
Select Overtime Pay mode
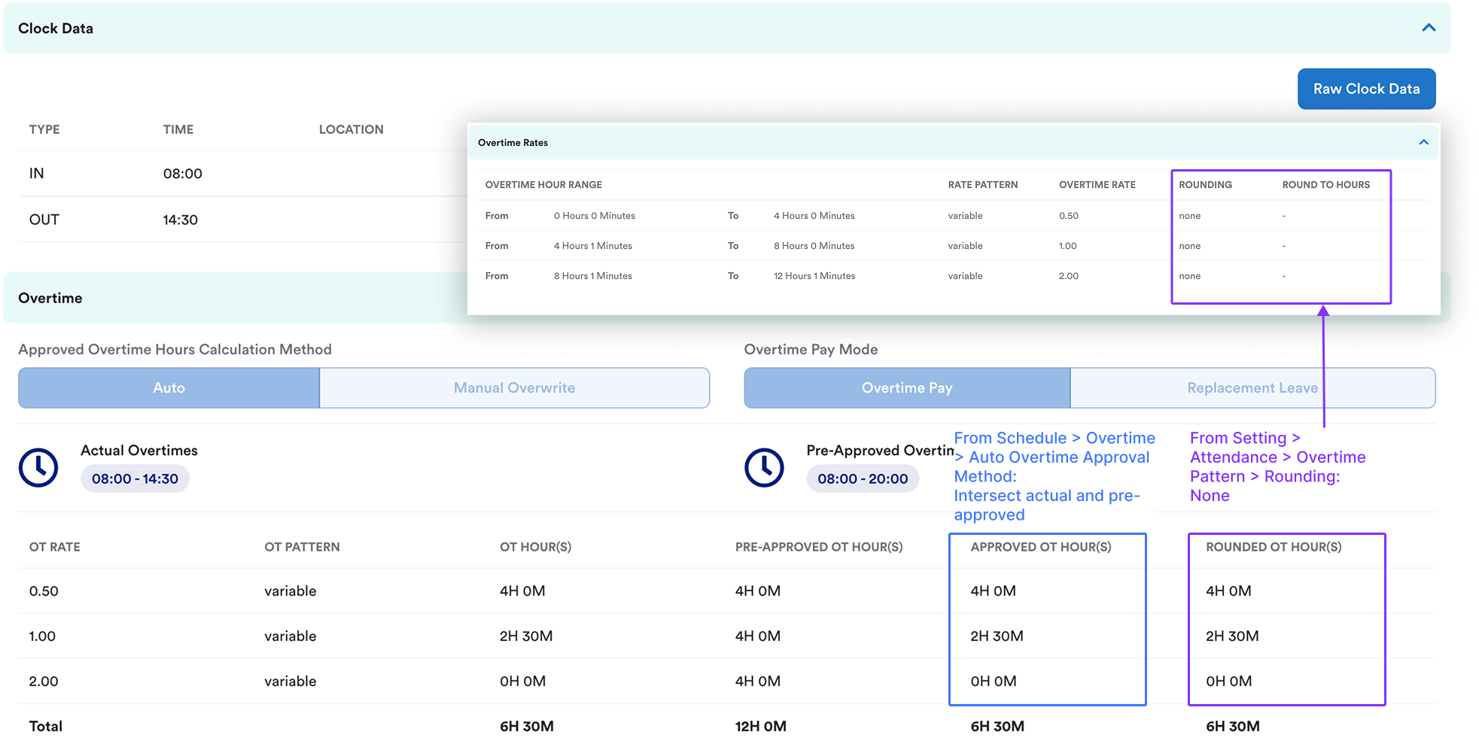coord(907,387)
